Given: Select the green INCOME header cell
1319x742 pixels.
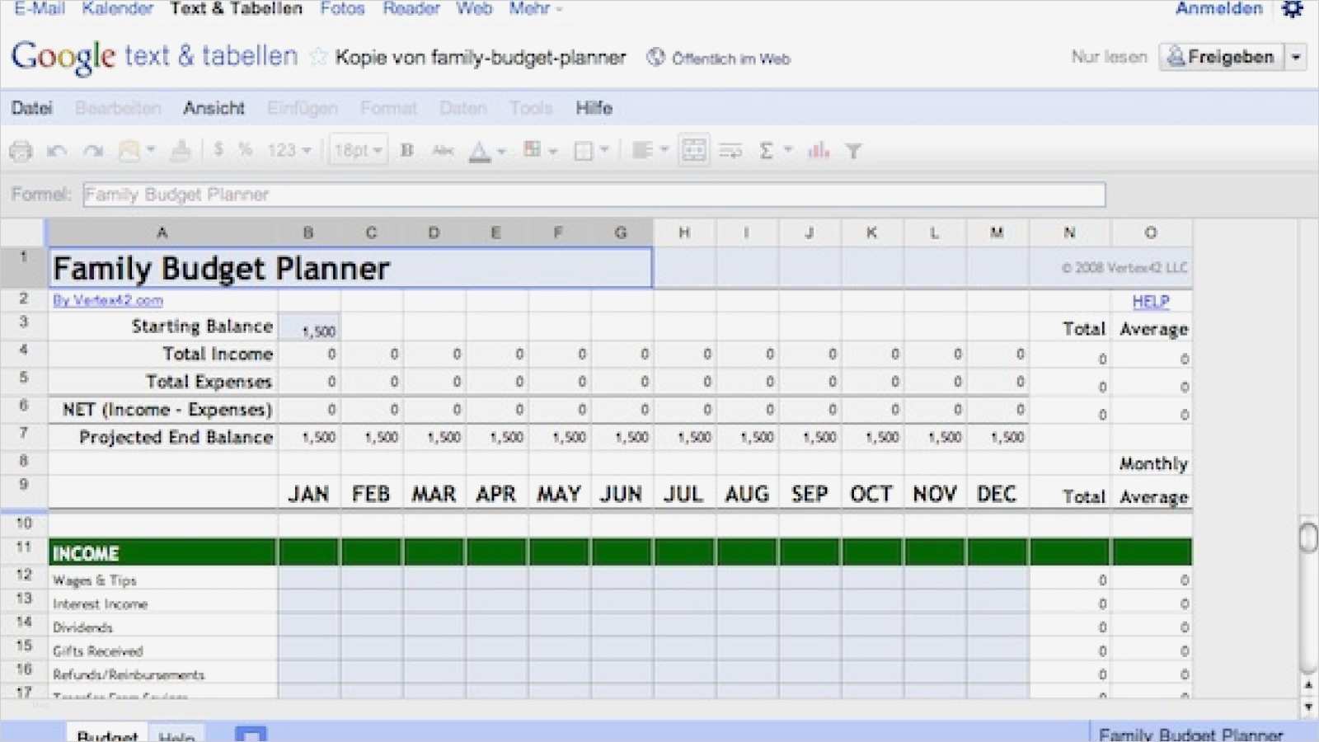Looking at the screenshot, I should (x=162, y=552).
